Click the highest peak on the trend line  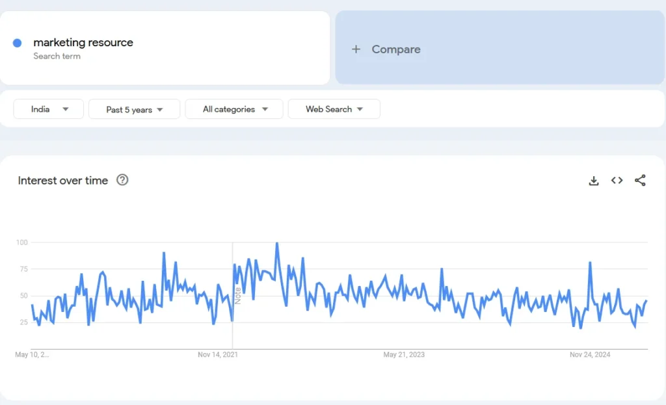[277, 242]
